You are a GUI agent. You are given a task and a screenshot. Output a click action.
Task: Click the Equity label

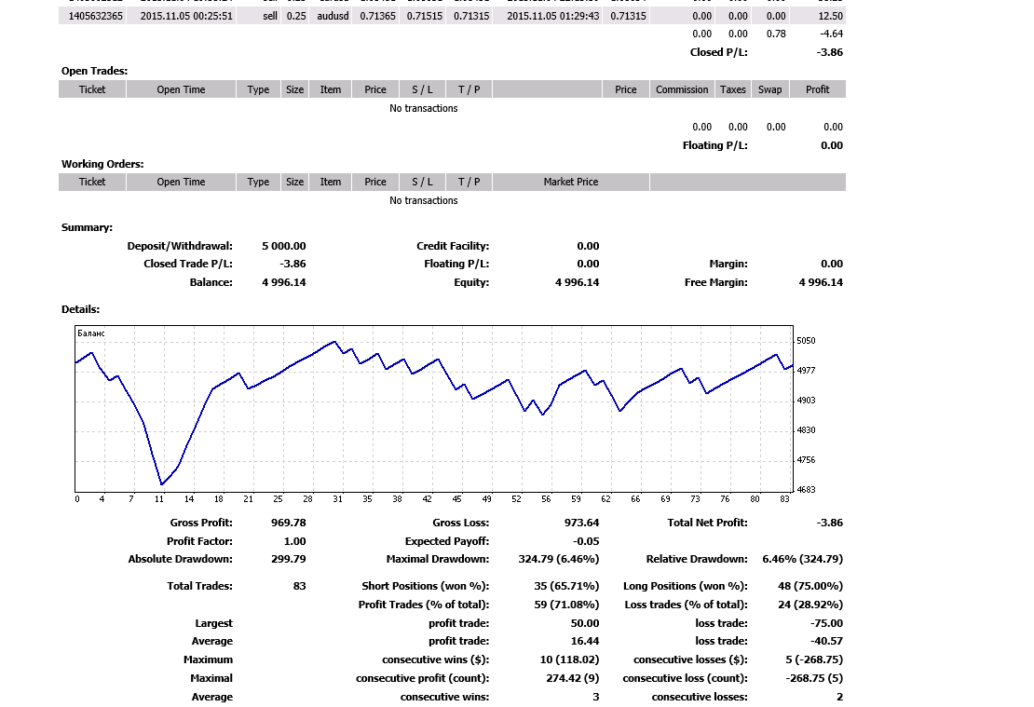(x=471, y=282)
